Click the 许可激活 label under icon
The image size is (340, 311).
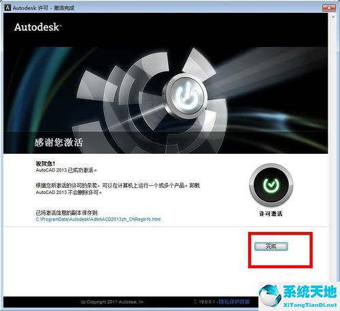point(271,214)
